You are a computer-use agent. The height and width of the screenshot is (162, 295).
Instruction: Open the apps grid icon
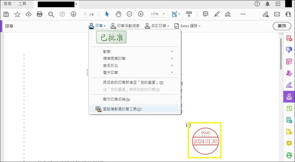point(278,4)
